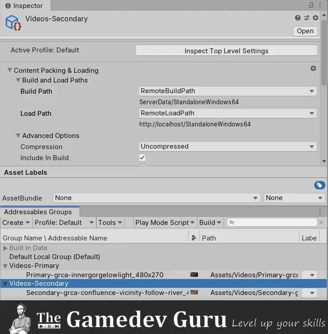This screenshot has width=328, height=334.
Task: Open the gear settings icon beside help
Action: click(x=316, y=18)
